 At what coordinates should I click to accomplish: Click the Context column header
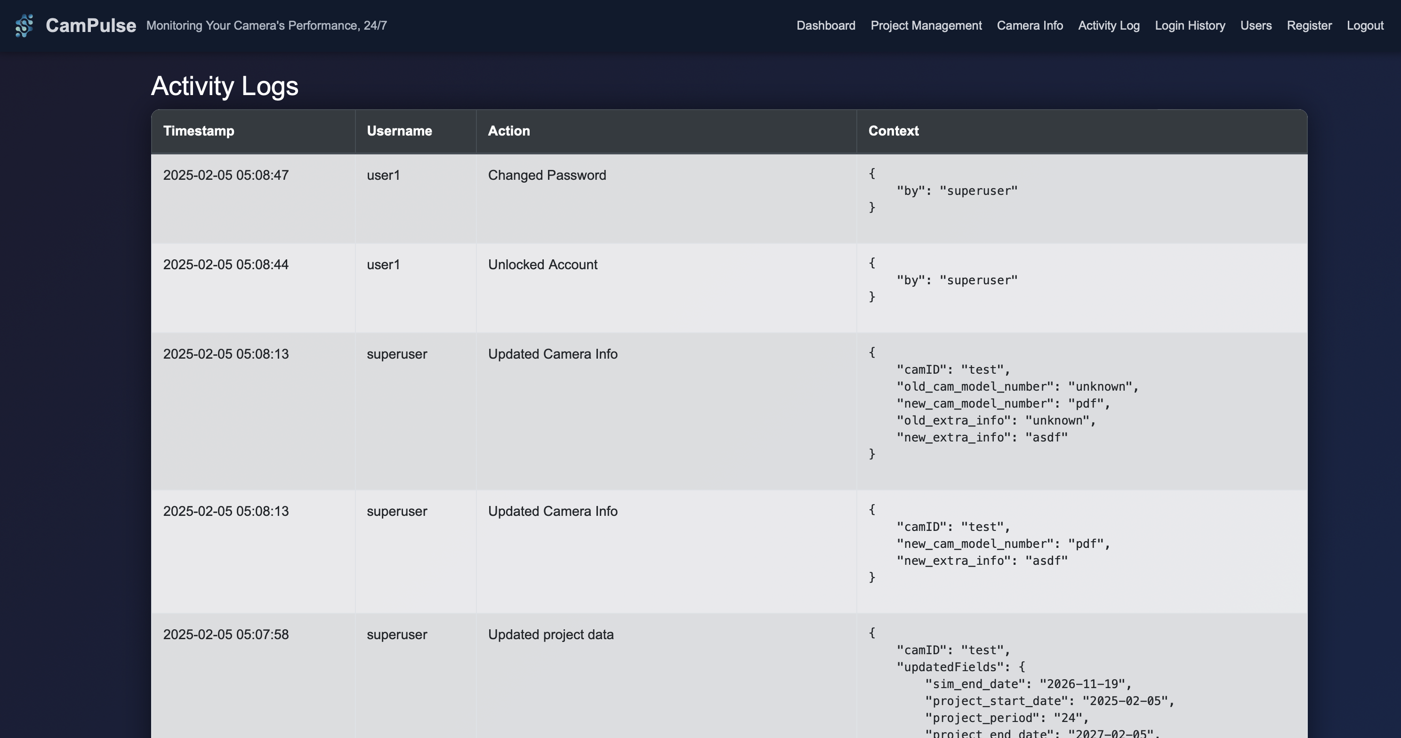[893, 131]
